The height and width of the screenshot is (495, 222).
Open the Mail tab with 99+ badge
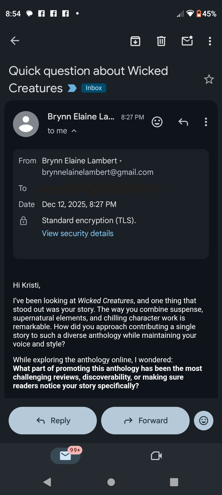(x=65, y=455)
